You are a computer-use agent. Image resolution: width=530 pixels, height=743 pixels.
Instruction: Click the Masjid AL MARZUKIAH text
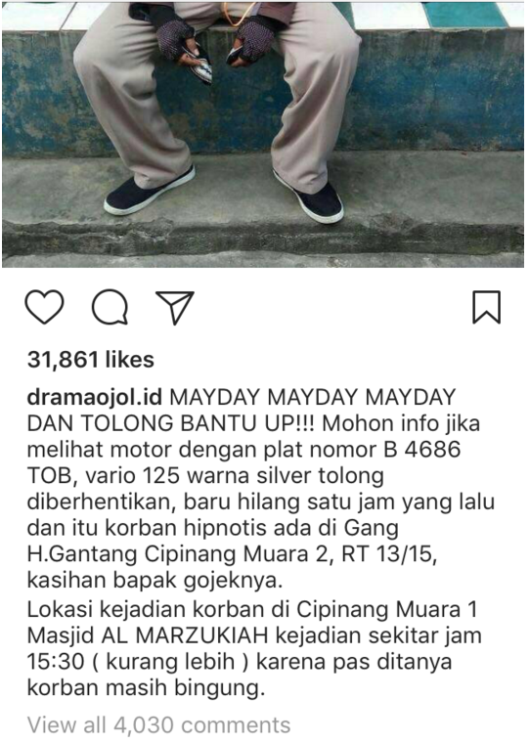click(x=148, y=635)
